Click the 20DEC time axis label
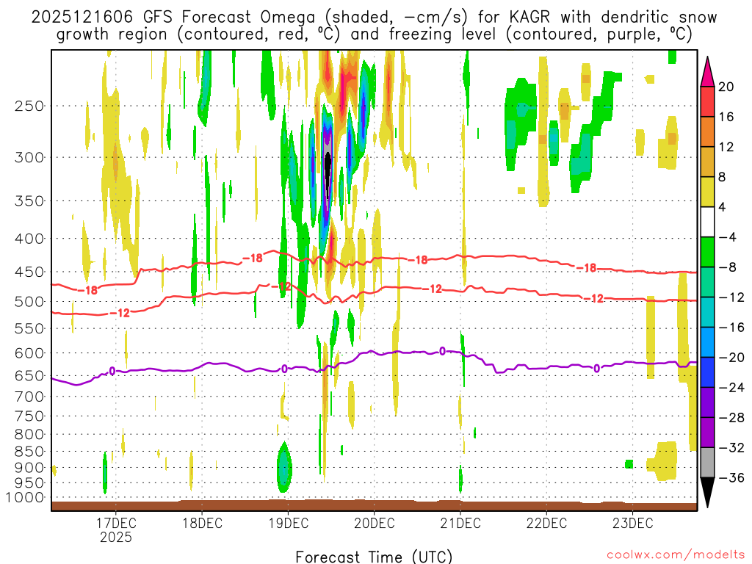This screenshot has width=752, height=564. click(374, 523)
